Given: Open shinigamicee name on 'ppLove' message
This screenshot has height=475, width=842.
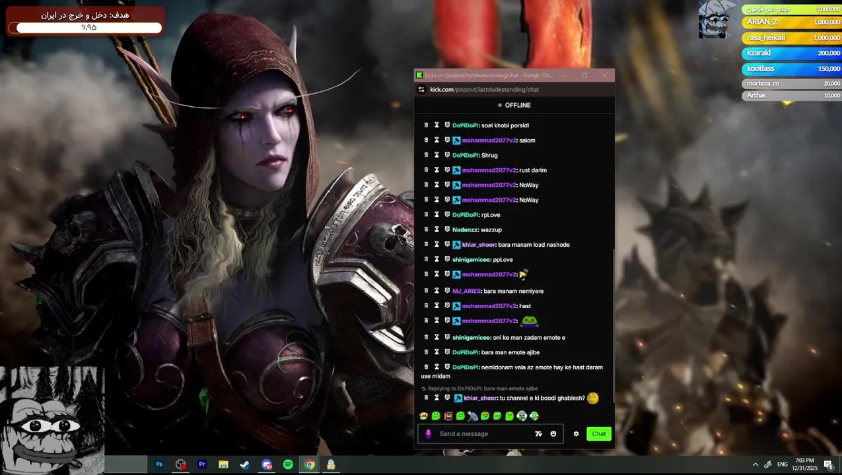Looking at the screenshot, I should (471, 259).
